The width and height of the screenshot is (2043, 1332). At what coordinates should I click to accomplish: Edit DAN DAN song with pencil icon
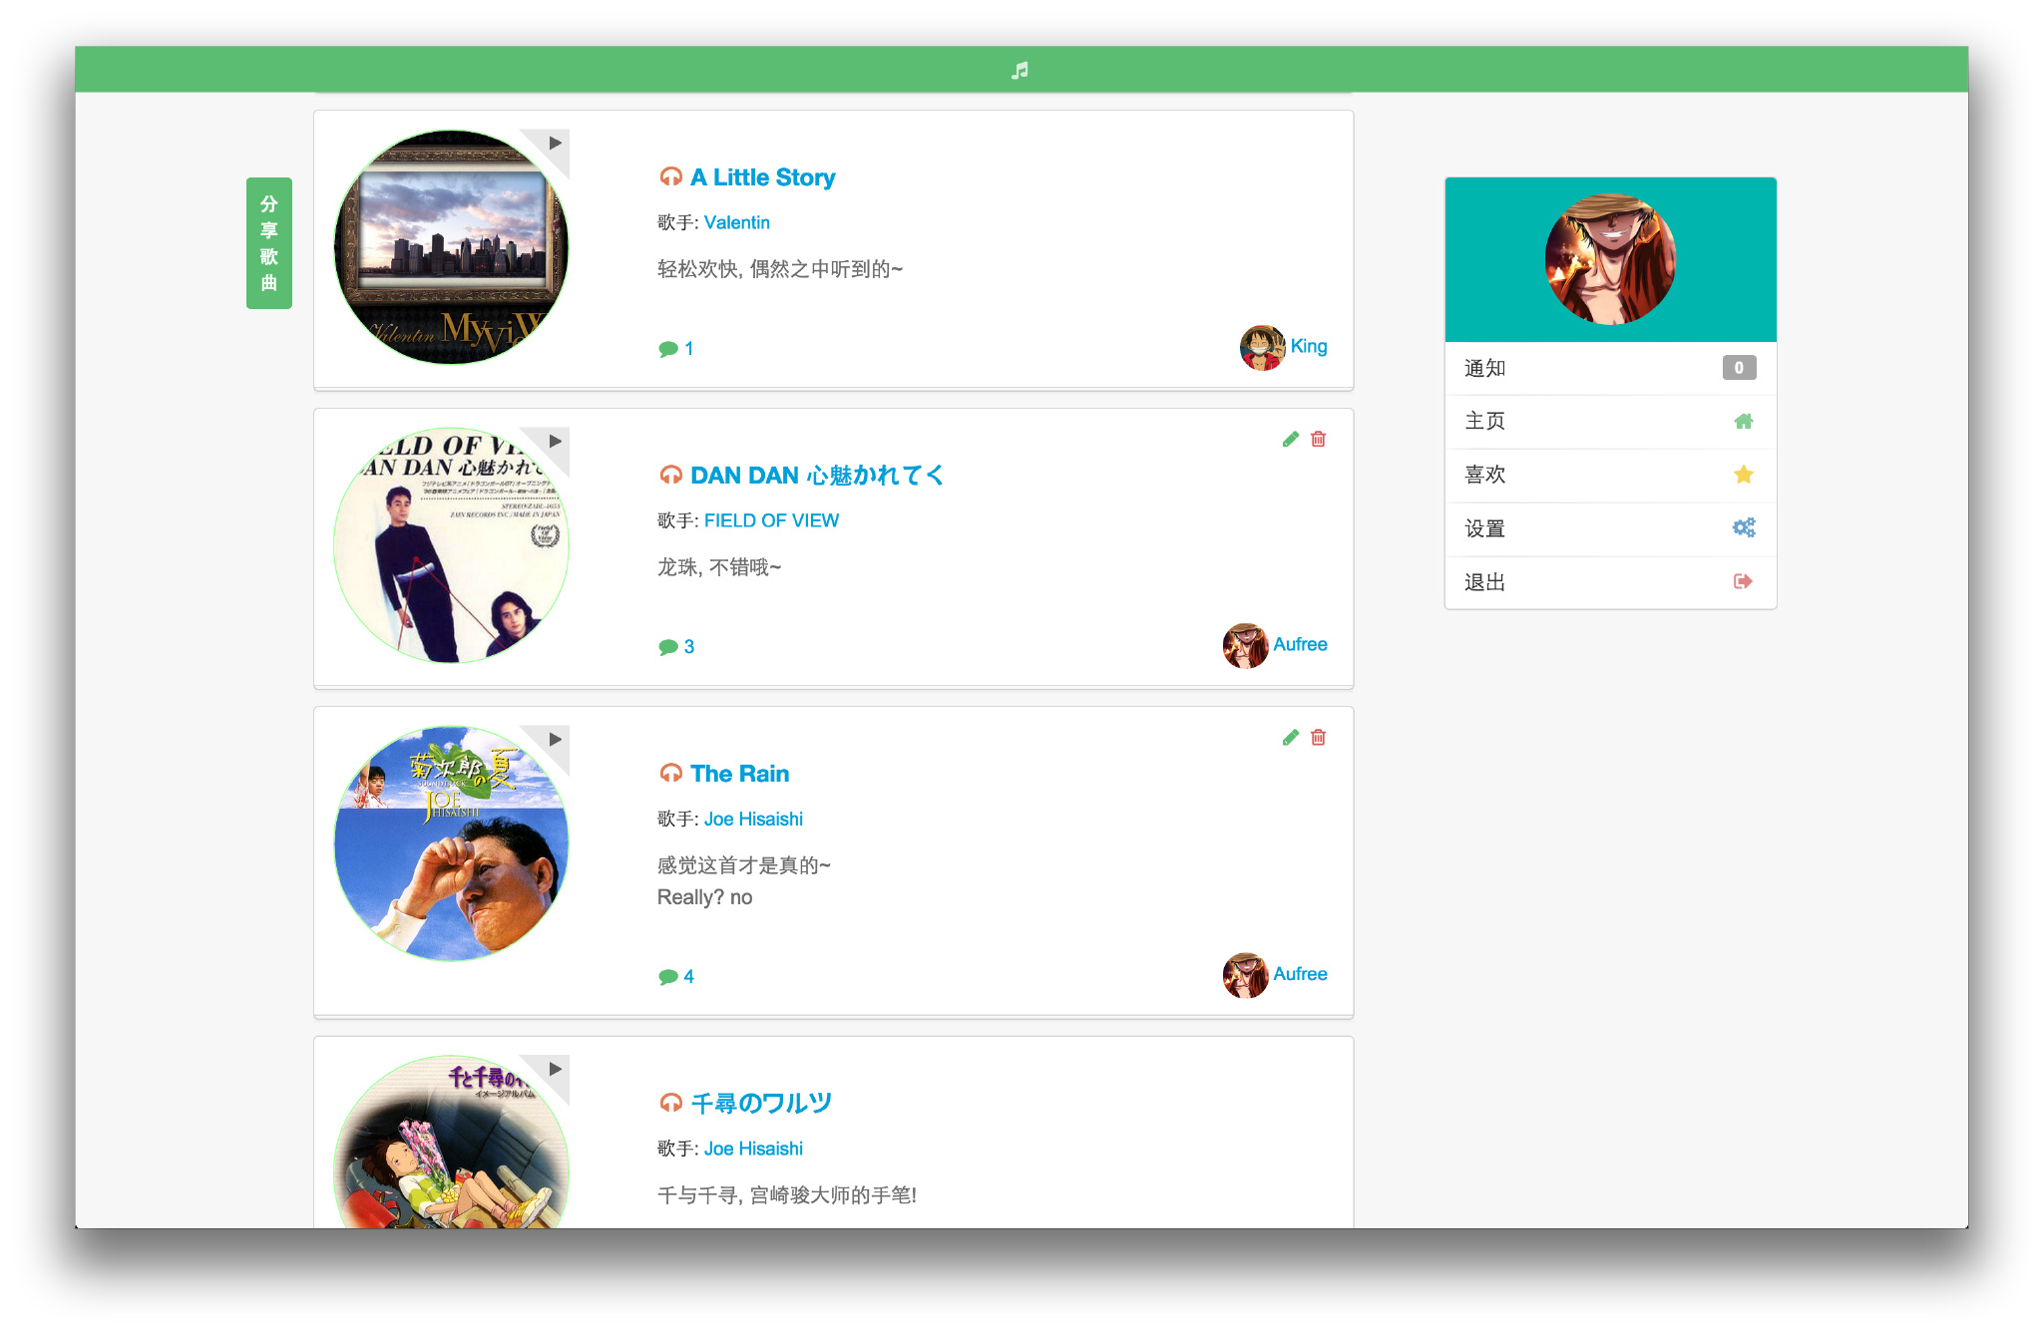(x=1290, y=439)
